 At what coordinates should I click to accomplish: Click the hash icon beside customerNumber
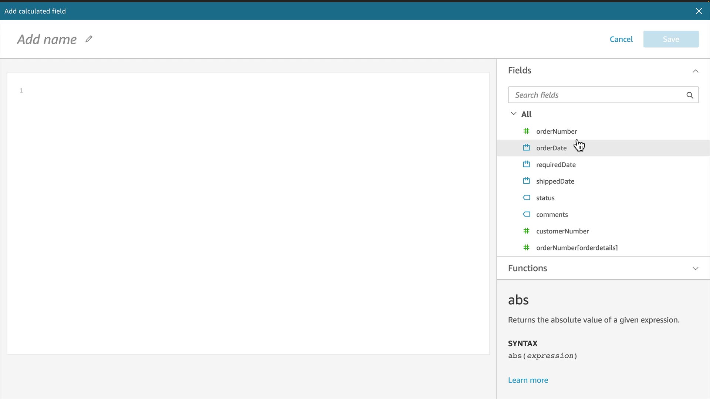(526, 231)
